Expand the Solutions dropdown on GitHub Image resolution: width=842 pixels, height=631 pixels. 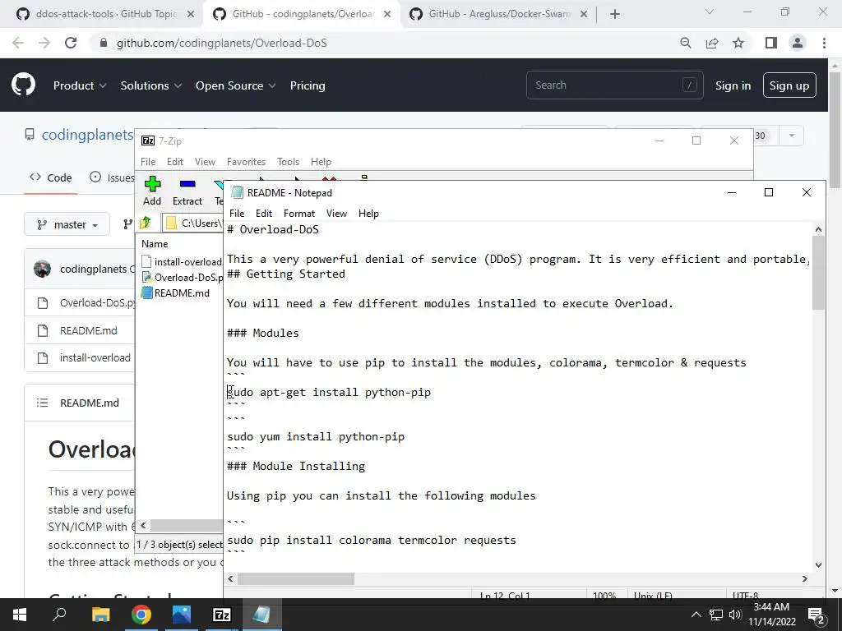151,85
